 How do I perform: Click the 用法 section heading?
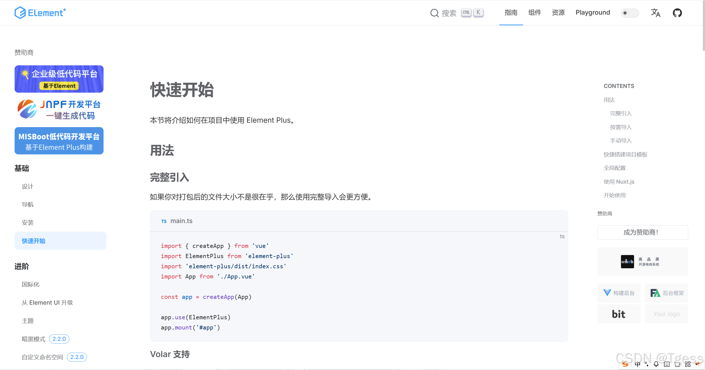[x=162, y=151]
